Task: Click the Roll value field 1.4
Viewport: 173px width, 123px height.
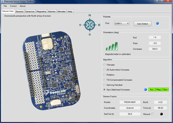Action: click(155, 37)
